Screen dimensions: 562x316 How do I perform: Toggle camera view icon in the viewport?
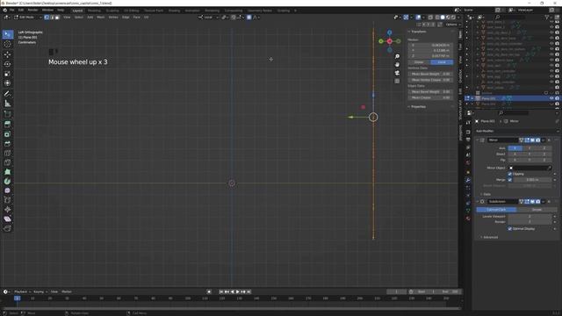pos(397,73)
